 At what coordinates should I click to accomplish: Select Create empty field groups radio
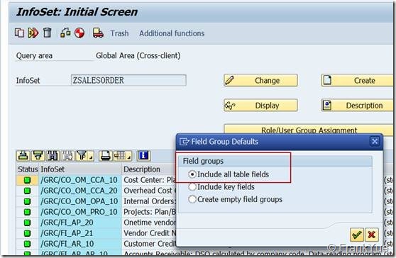(192, 199)
